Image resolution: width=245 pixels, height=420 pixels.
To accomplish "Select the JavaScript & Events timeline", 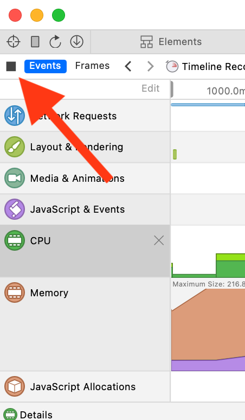I will (x=85, y=209).
